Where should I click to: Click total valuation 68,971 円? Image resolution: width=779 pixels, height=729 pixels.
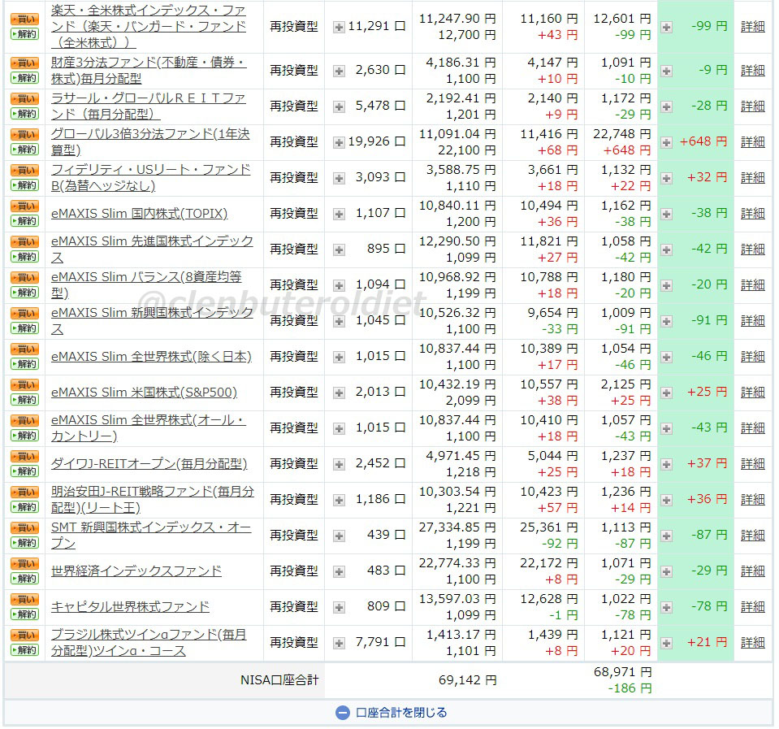(622, 672)
